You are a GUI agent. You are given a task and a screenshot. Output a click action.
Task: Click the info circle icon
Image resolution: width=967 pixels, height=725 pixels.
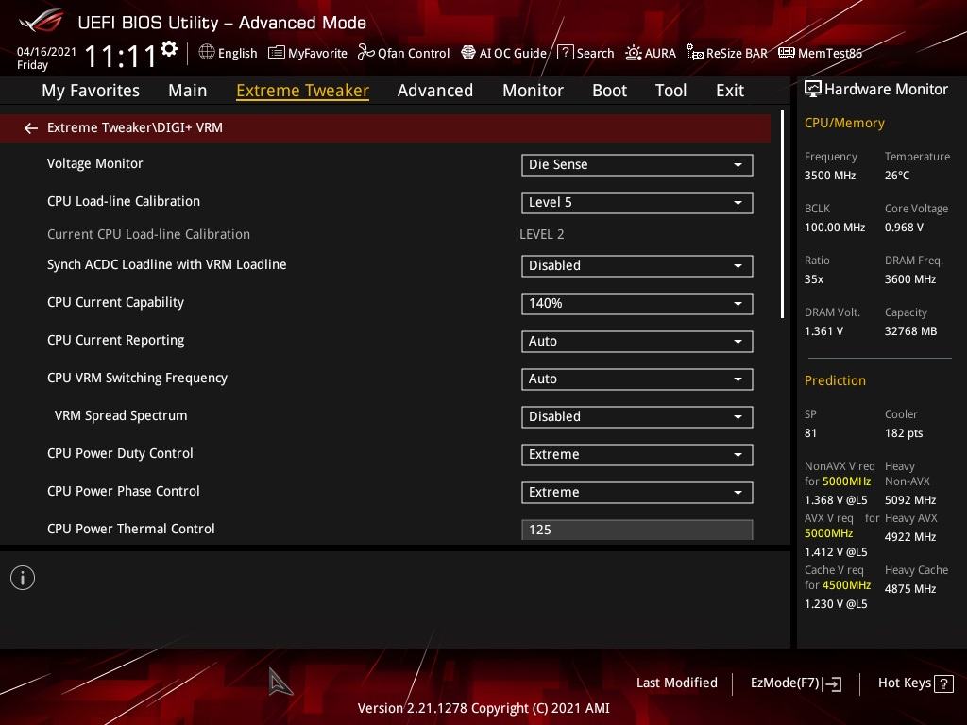point(23,578)
